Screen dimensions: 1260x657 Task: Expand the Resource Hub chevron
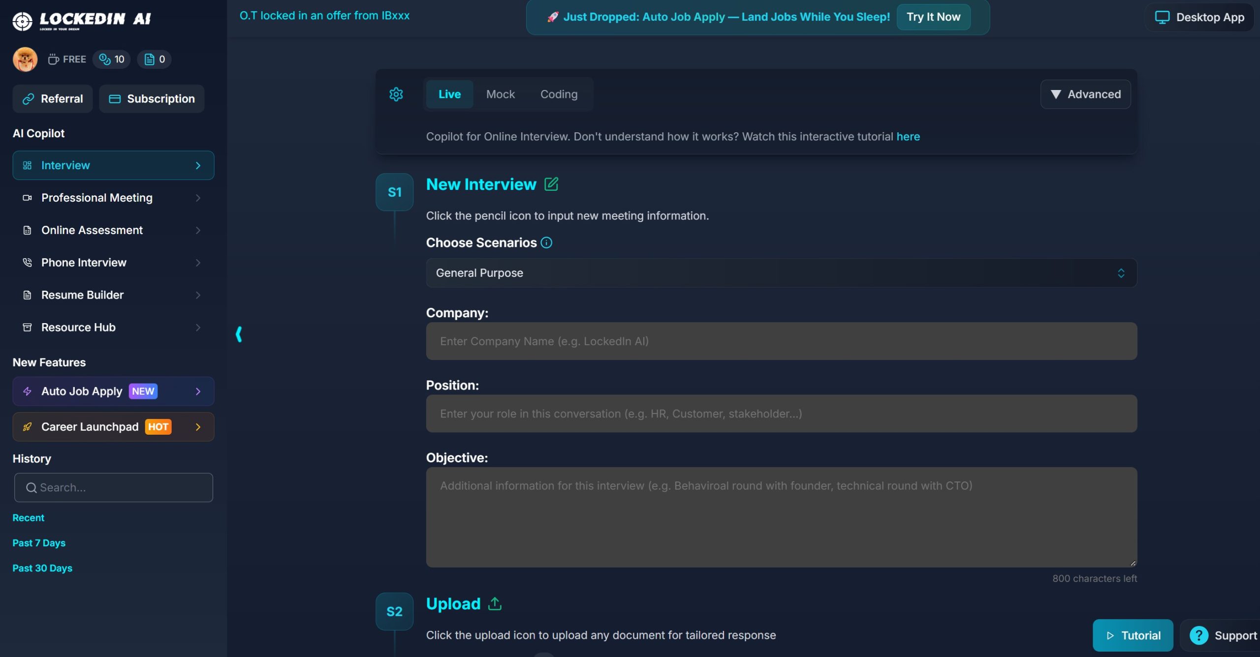tap(198, 328)
